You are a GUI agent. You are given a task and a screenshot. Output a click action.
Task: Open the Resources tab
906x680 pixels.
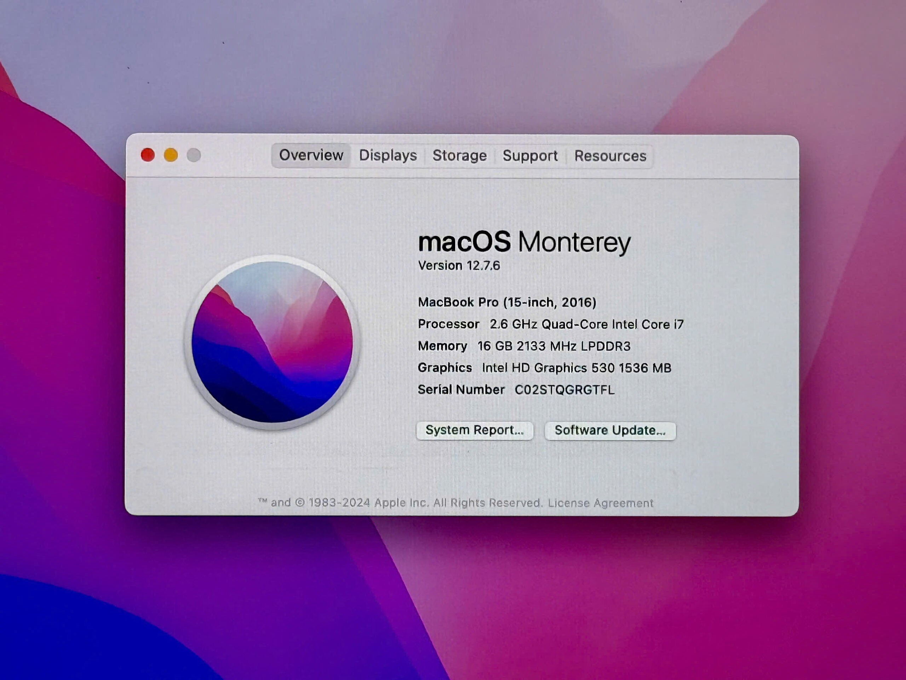pyautogui.click(x=610, y=156)
